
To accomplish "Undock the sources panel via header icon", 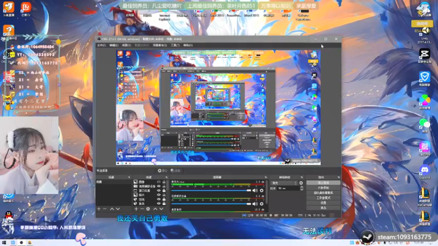I will point(166,177).
